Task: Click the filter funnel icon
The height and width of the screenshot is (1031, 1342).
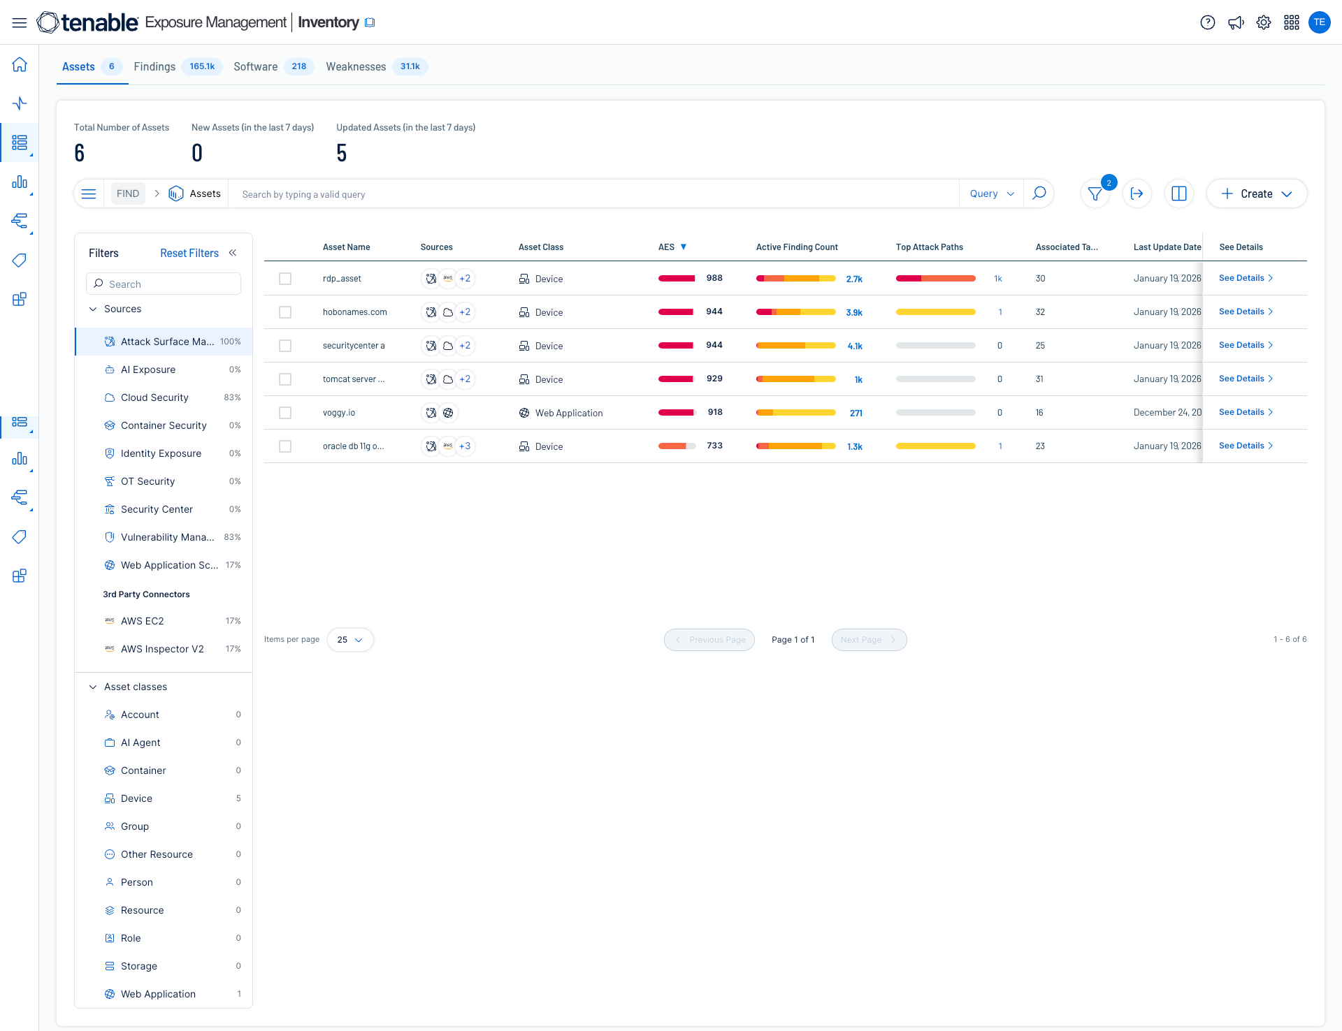Action: [x=1095, y=194]
